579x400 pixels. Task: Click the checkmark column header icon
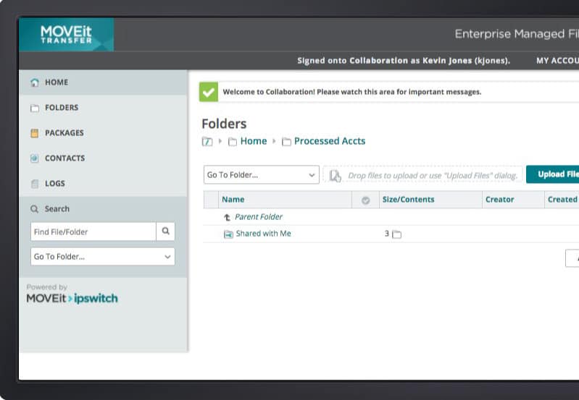tap(365, 200)
